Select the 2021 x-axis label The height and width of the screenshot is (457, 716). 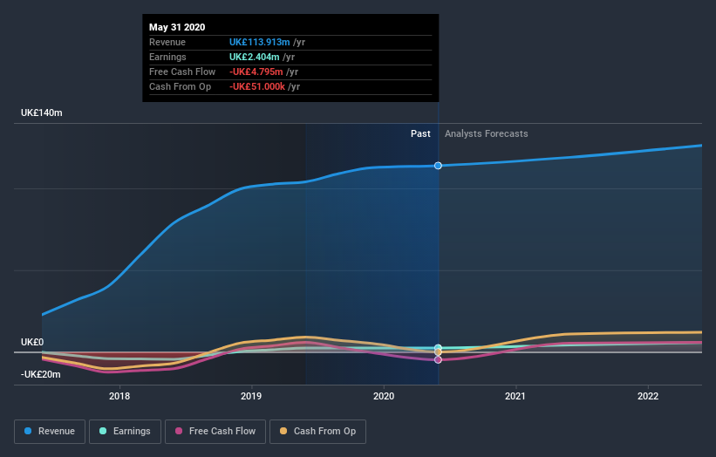[x=515, y=396]
